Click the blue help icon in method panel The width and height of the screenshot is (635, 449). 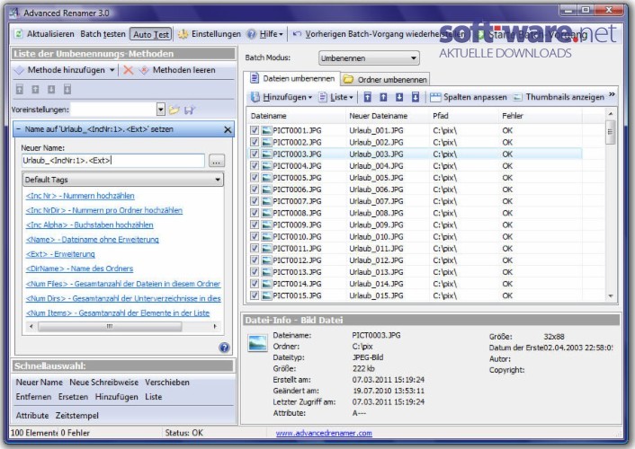[224, 348]
